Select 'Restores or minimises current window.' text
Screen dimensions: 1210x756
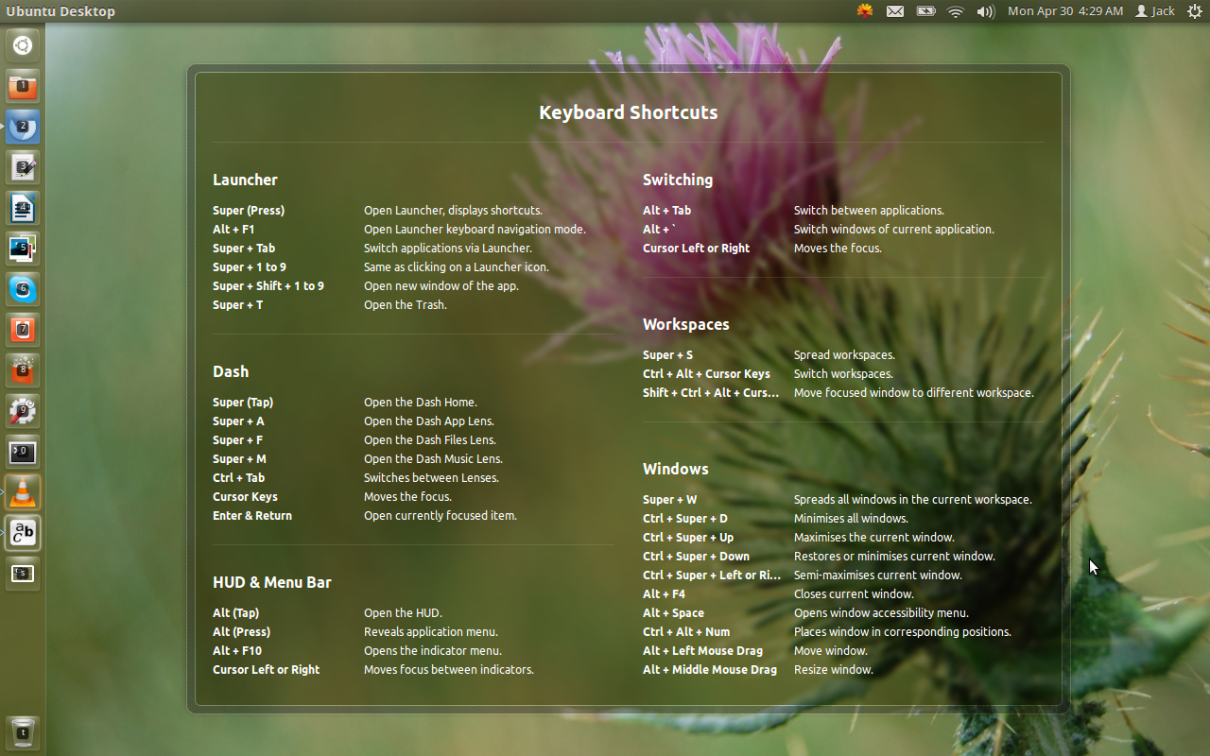coord(894,557)
